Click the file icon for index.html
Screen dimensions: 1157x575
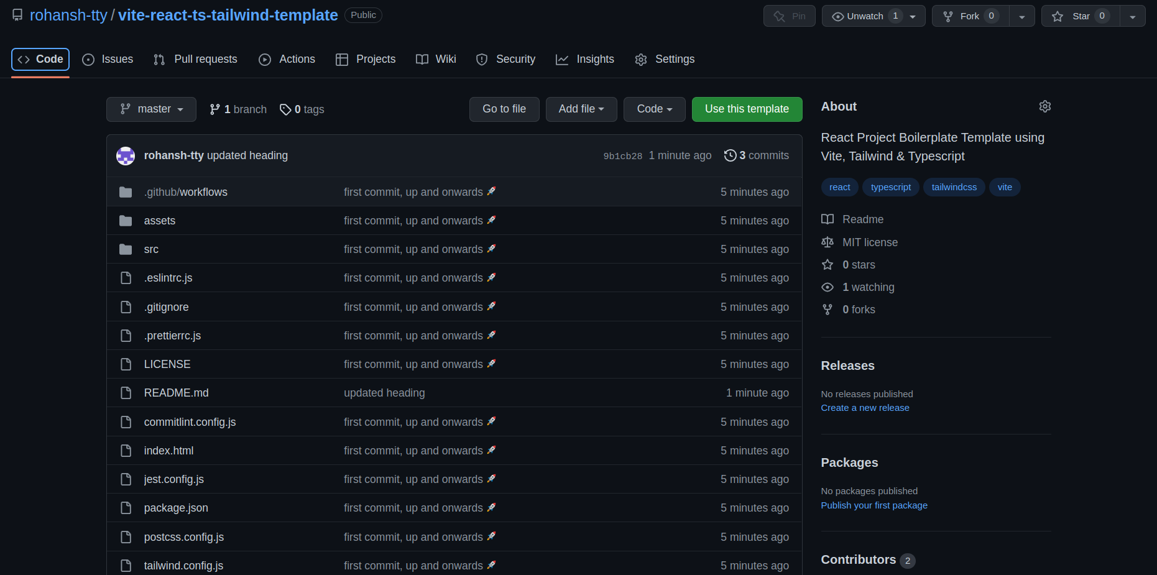(x=126, y=451)
